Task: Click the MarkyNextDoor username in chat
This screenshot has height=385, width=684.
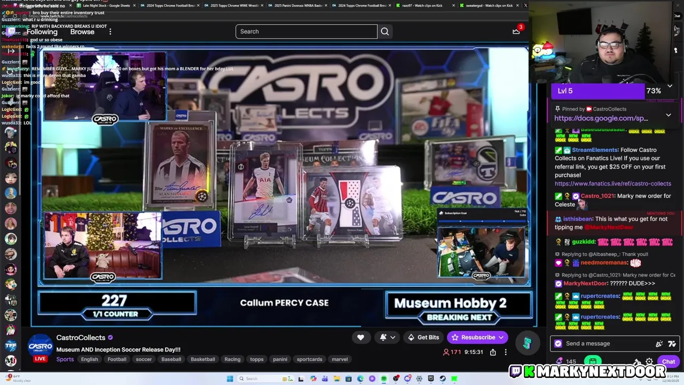Action: point(586,283)
